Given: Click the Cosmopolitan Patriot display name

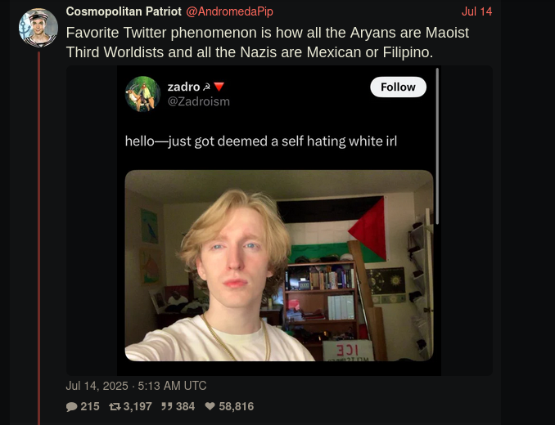Looking at the screenshot, I should [124, 11].
